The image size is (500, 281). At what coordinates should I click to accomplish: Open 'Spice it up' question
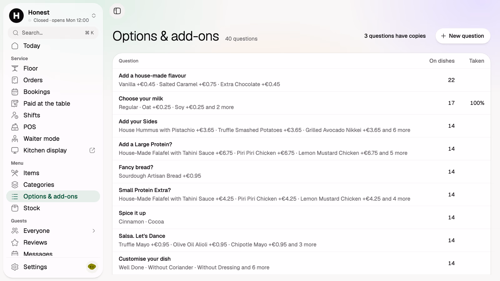(302, 217)
